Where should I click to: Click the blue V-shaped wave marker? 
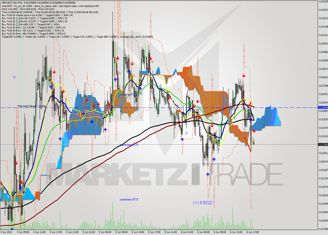[14, 77]
